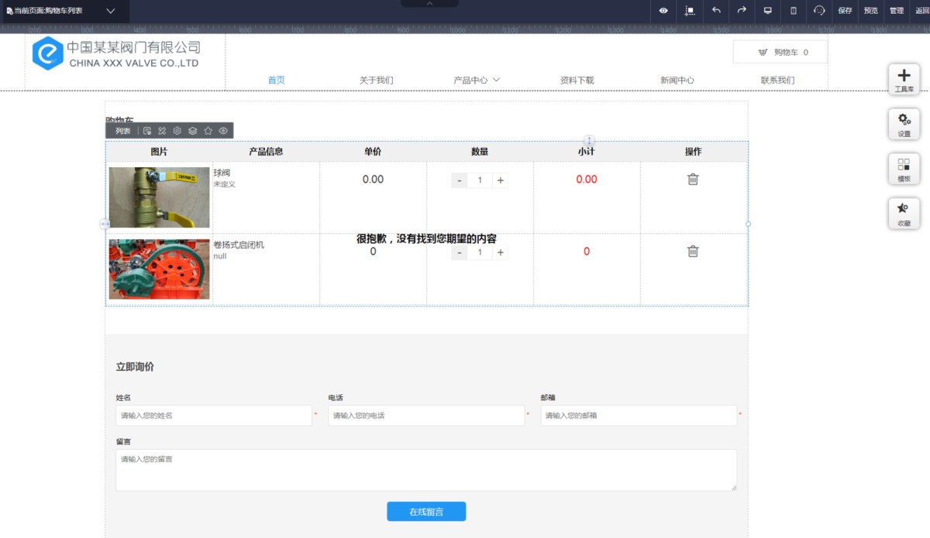
Task: Click the redo arrow in top toolbar
Action: pos(742,11)
